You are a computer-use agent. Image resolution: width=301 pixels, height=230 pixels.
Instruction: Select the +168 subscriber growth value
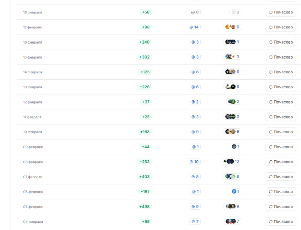click(145, 132)
